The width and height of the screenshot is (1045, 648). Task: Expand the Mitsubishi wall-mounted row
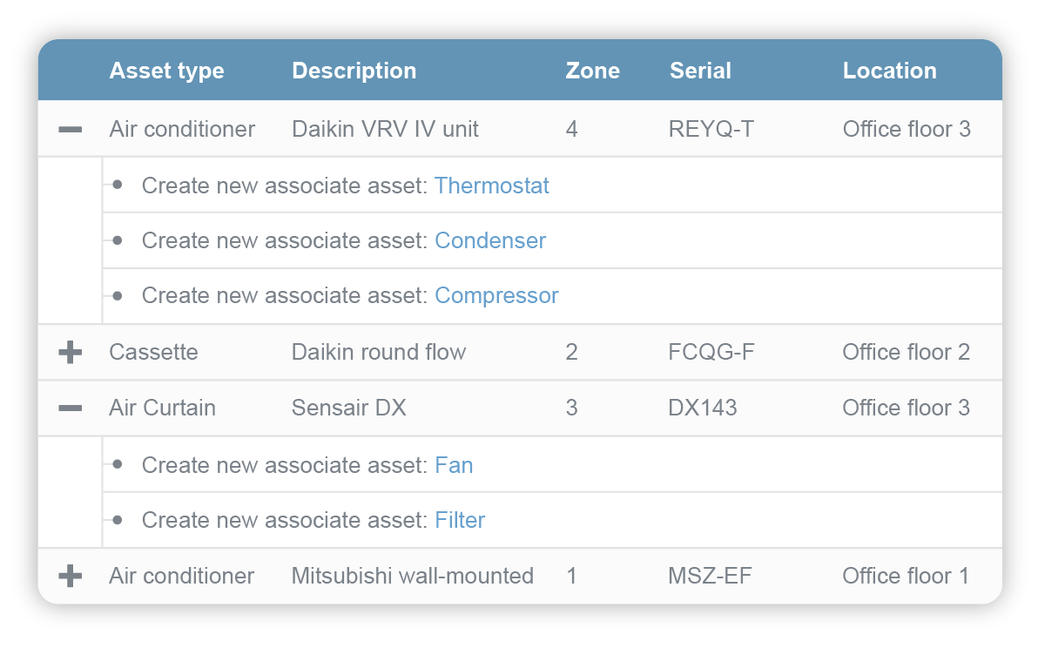coord(71,576)
